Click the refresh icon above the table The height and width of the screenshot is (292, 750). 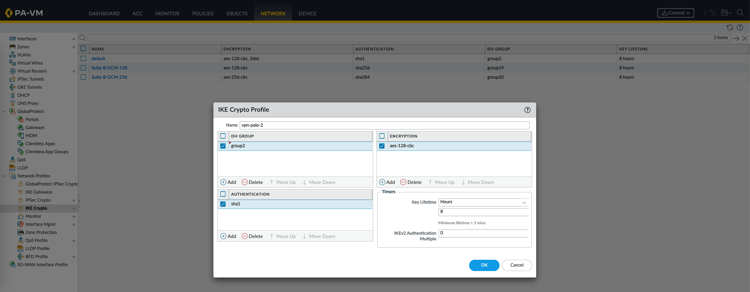(729, 27)
